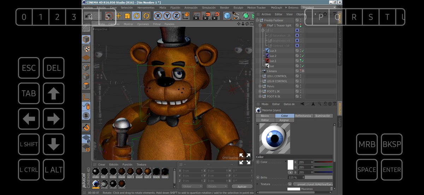
Task: Toggle the X axis lock
Action: pyautogui.click(x=158, y=16)
